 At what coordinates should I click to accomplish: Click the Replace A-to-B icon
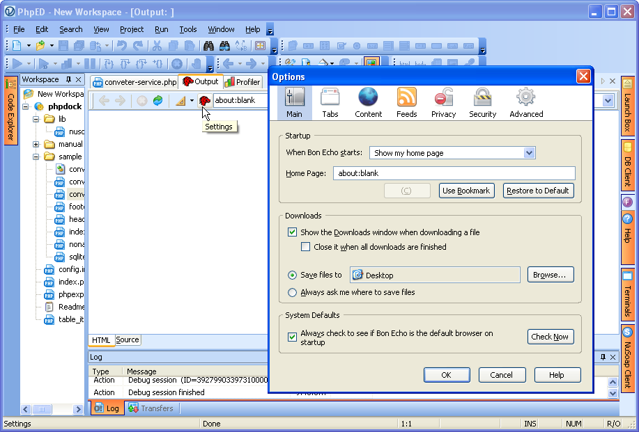tap(241, 45)
